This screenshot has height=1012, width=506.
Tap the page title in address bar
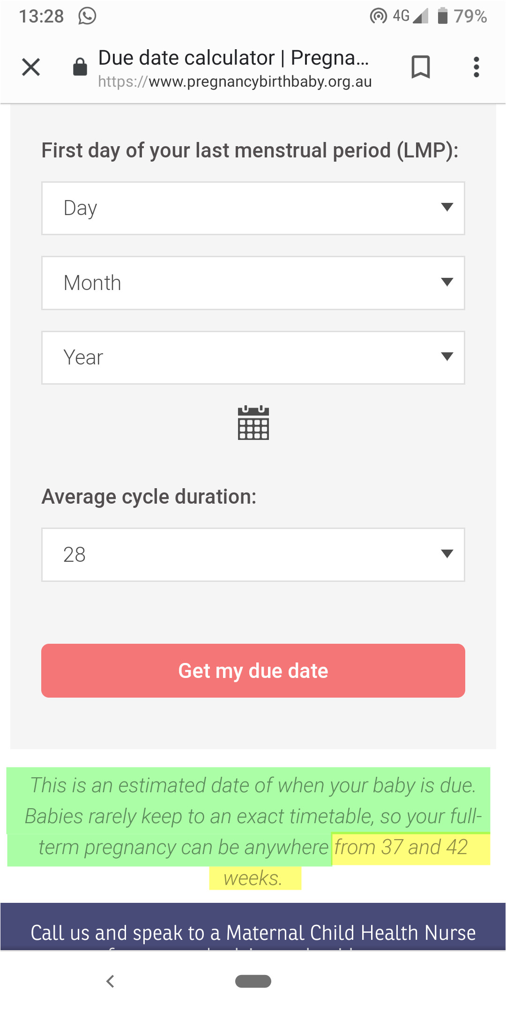(233, 58)
